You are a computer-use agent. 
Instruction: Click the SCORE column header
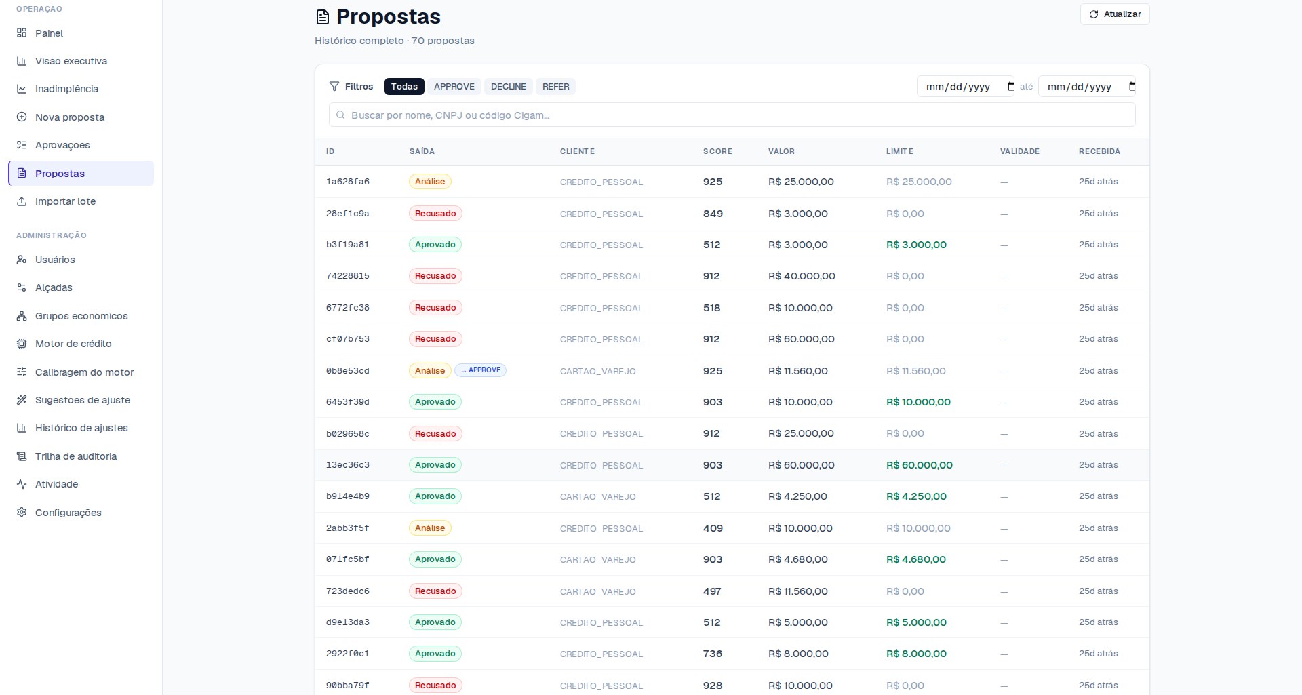tap(717, 151)
